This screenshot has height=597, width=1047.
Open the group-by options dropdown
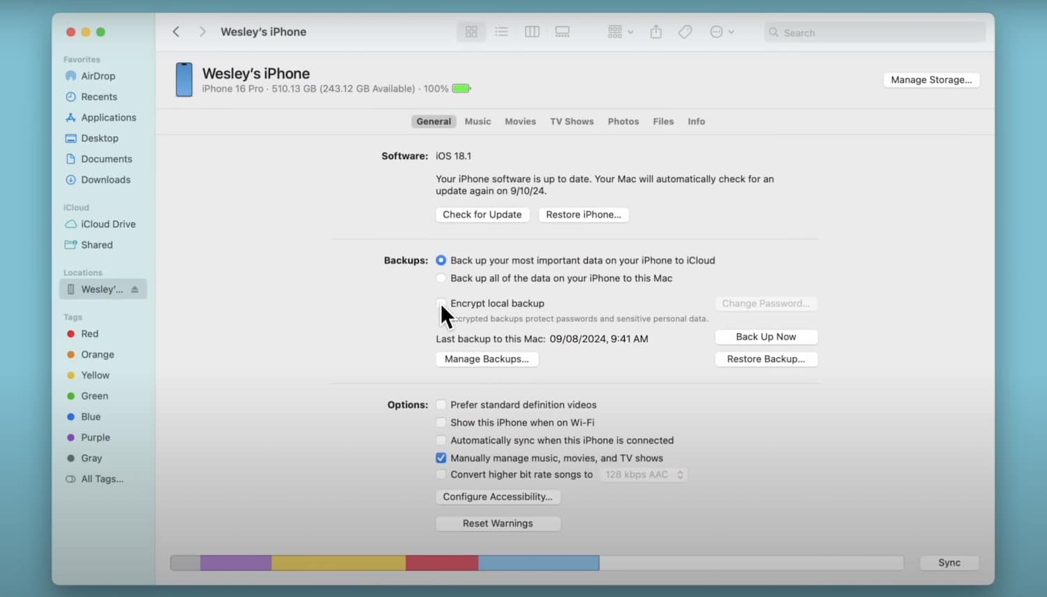620,31
